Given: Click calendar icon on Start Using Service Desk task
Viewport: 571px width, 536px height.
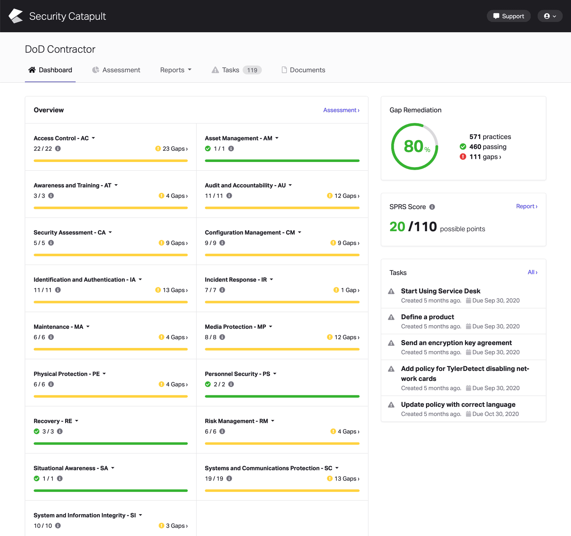Looking at the screenshot, I should 468,300.
